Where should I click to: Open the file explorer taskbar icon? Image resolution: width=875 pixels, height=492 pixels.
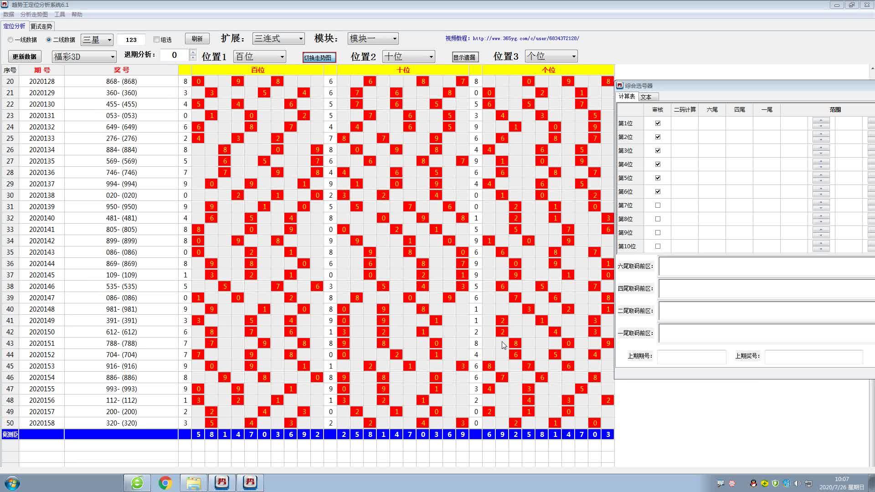193,483
